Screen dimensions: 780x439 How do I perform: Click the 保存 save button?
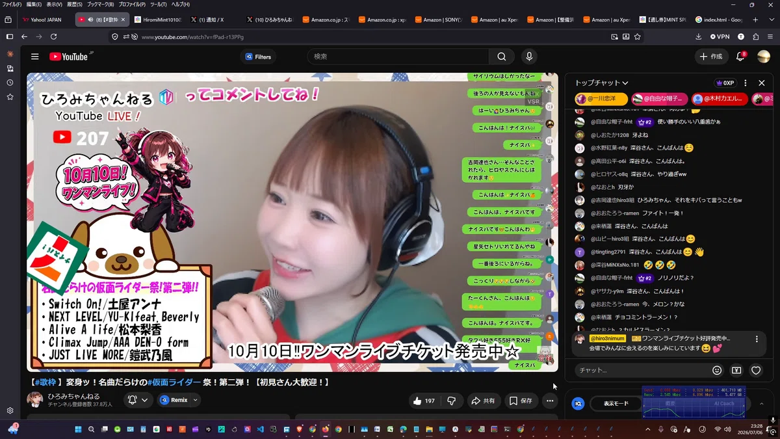coord(521,401)
